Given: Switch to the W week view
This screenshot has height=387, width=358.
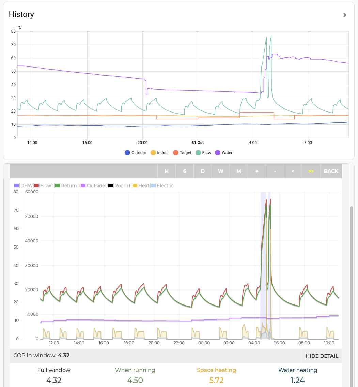Looking at the screenshot, I should click(221, 171).
